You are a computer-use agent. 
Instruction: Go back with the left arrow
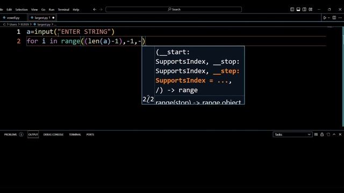click(95, 10)
